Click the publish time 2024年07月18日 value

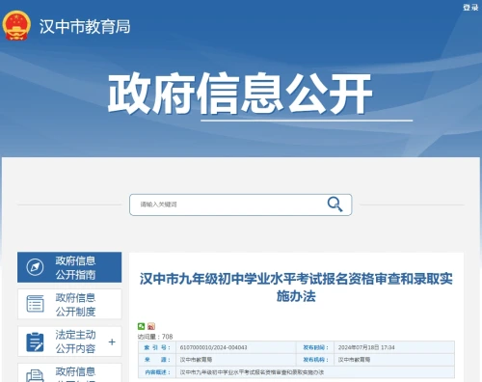coord(366,347)
